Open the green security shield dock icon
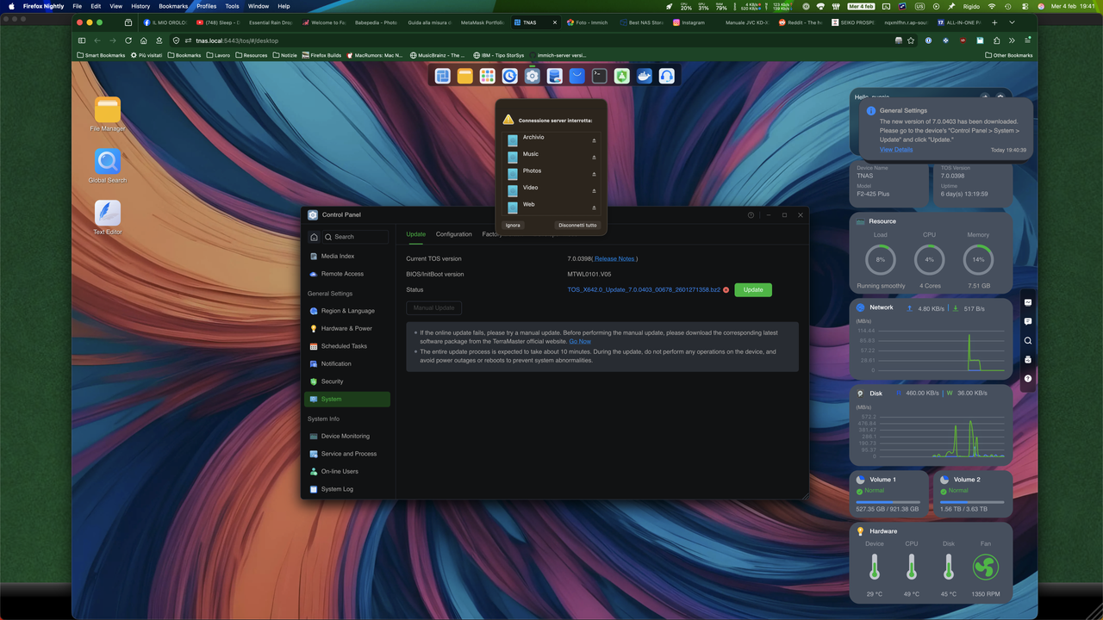This screenshot has height=620, width=1103. (x=621, y=76)
